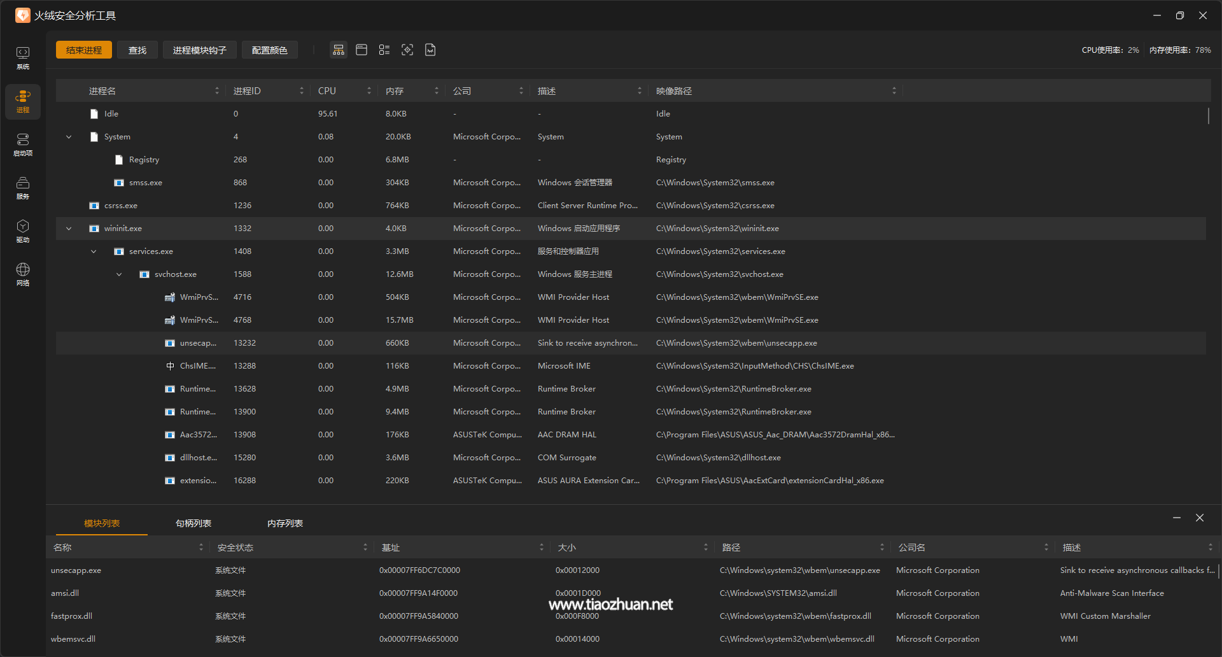Click the Registry process file icon
This screenshot has height=657, width=1222.
tap(119, 160)
